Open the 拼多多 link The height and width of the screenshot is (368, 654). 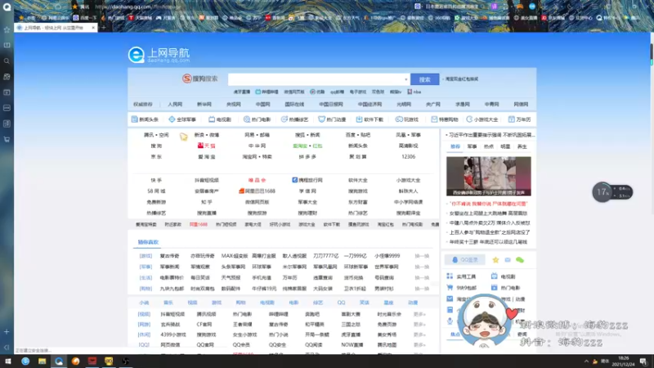[307, 156]
